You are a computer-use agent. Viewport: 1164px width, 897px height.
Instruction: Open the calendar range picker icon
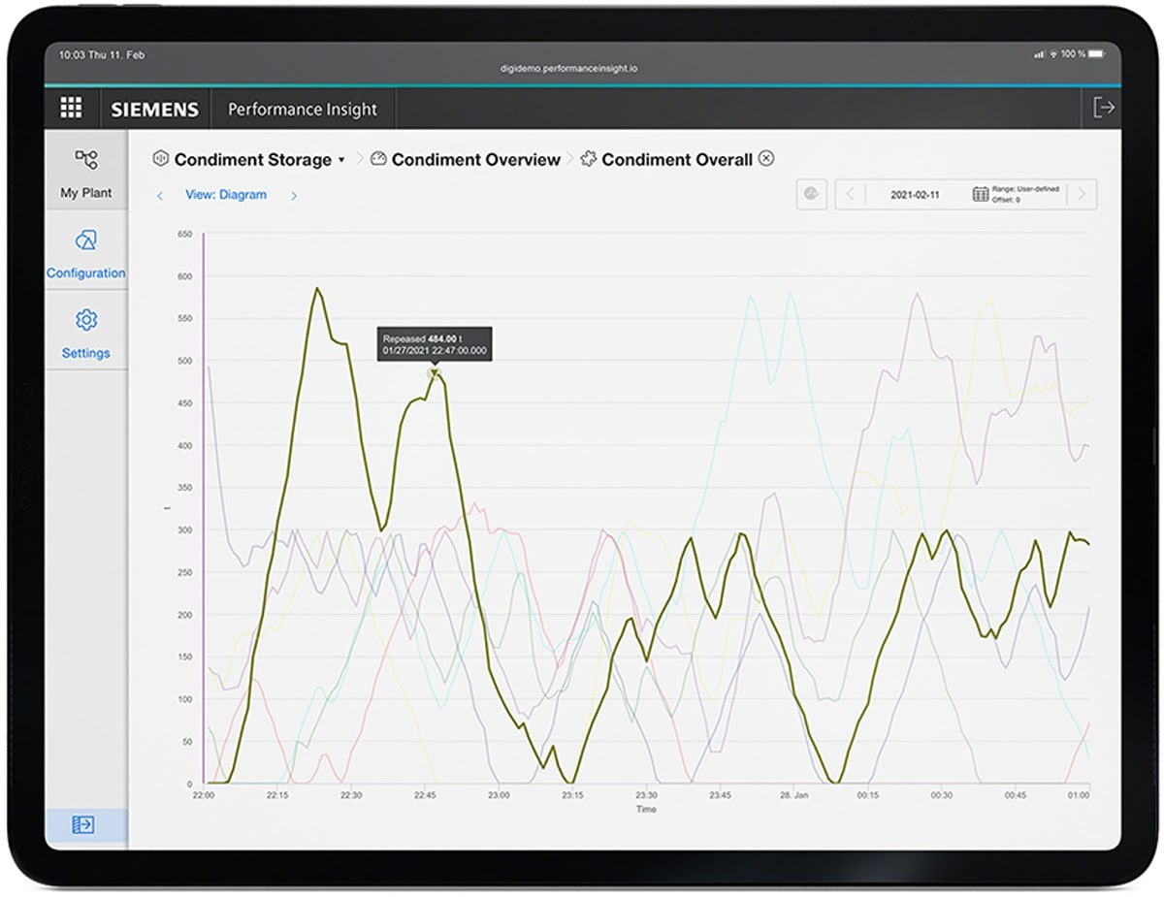pyautogui.click(x=981, y=194)
